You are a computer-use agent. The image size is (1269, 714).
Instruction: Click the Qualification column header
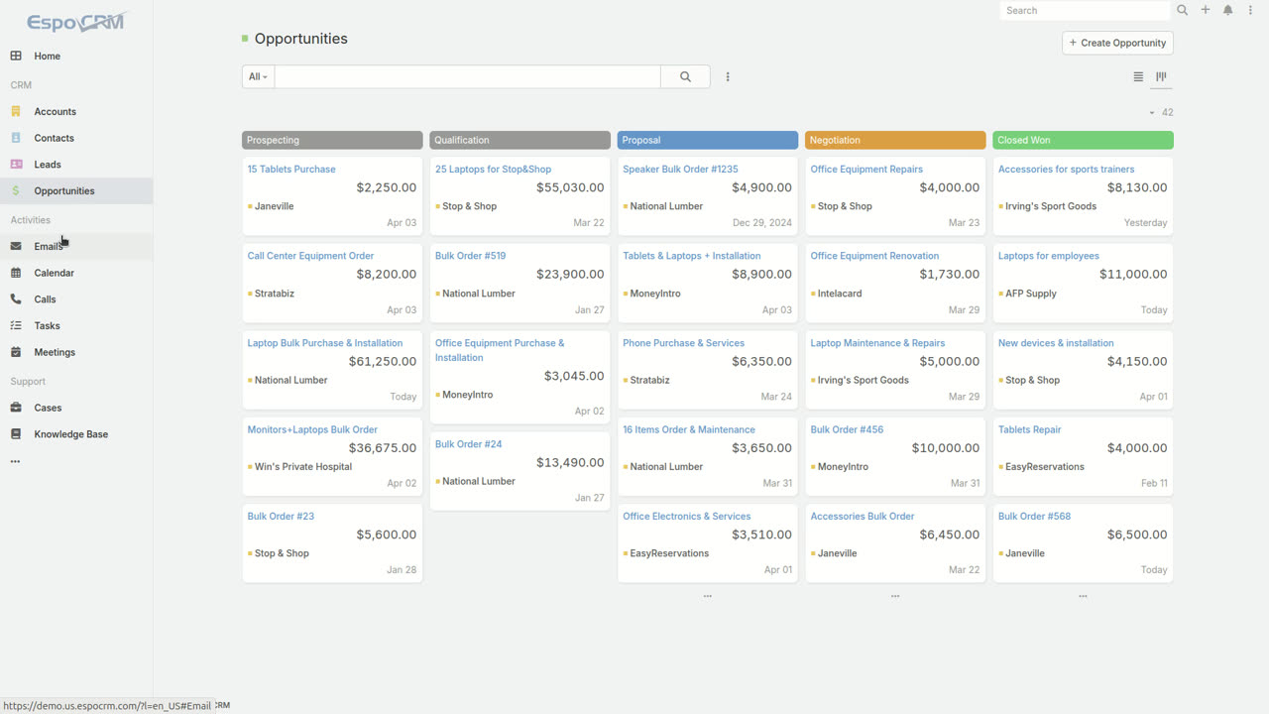519,140
